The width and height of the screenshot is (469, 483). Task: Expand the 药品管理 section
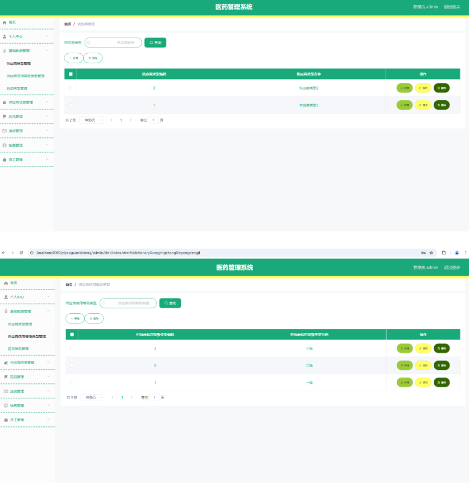[47, 116]
